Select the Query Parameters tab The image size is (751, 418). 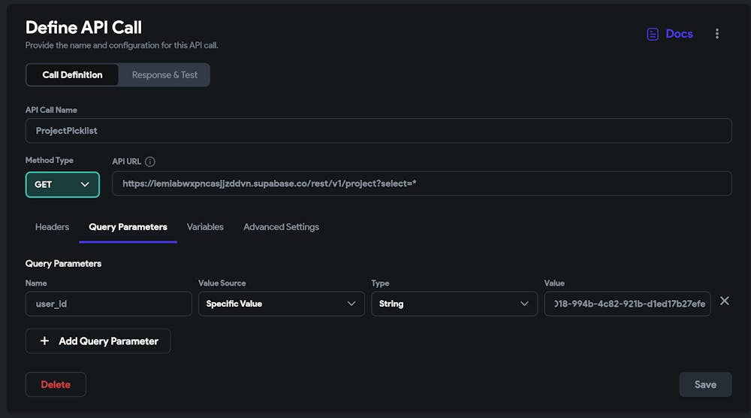tap(128, 227)
